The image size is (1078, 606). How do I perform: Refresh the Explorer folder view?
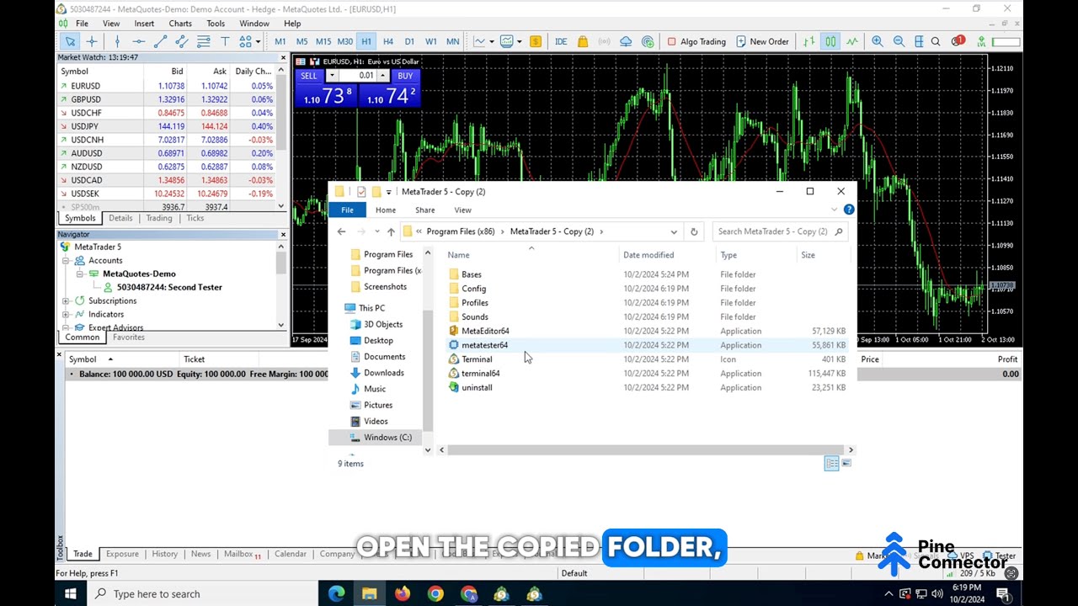tap(694, 231)
